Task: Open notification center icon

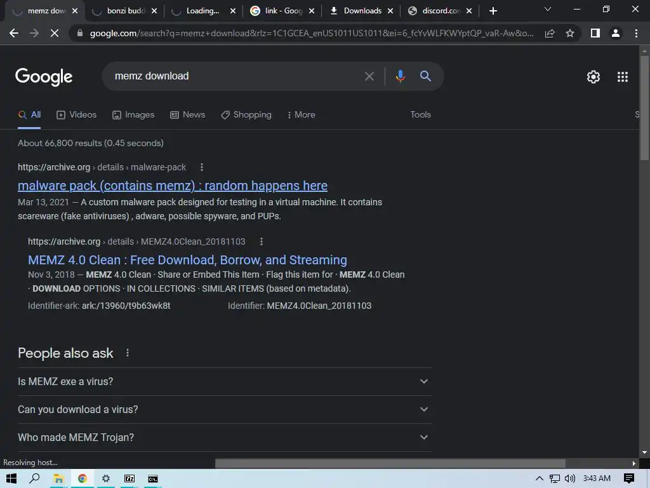Action: point(629,479)
